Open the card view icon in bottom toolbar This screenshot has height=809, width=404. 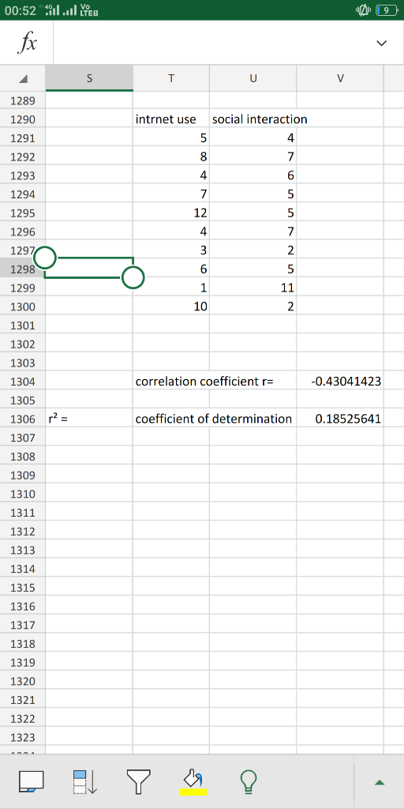pos(32,781)
